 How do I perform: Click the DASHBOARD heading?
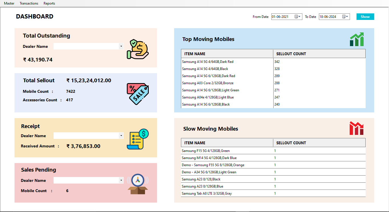point(35,17)
